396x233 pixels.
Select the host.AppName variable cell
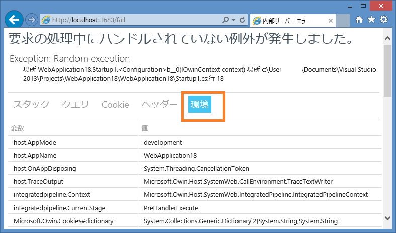coord(73,155)
